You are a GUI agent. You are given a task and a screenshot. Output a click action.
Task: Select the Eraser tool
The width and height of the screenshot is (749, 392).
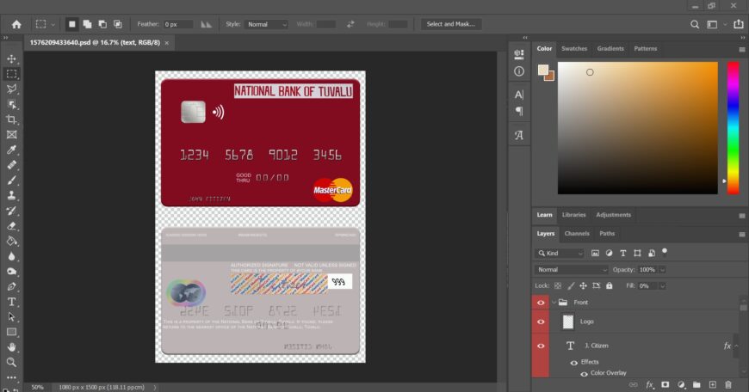[x=11, y=226]
